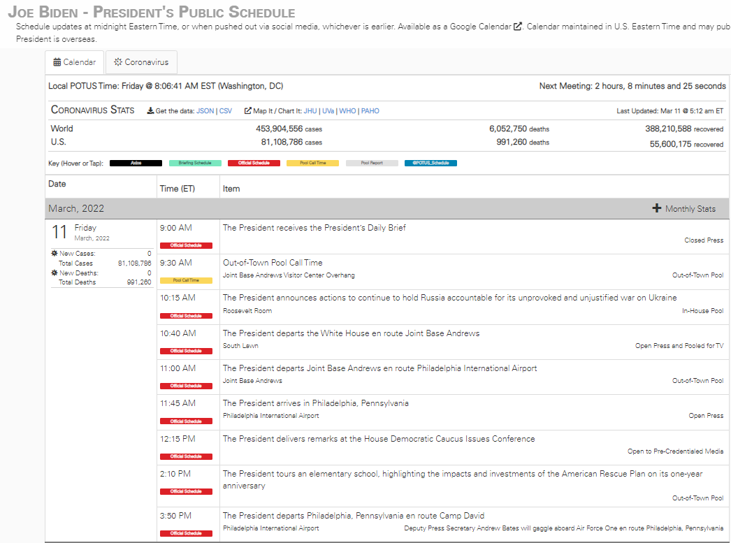
Task: Click Official Schedule tag under 3:50 PM
Action: 186,533
